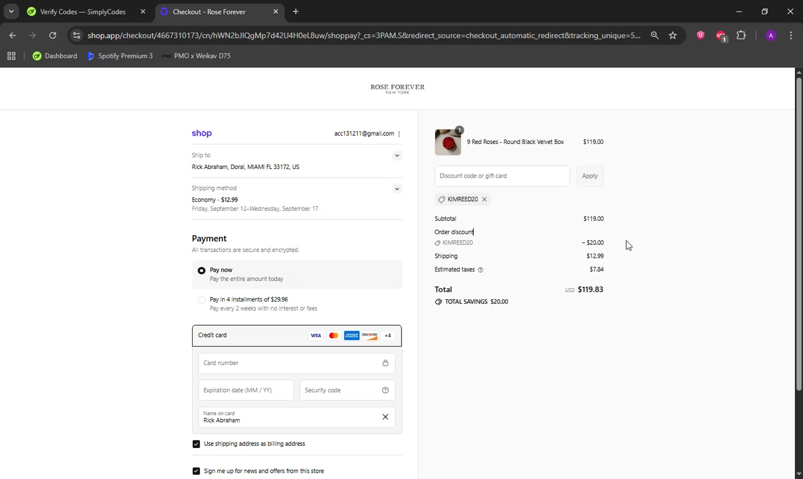The width and height of the screenshot is (803, 479).
Task: Show the +4 more card types
Action: point(388,336)
